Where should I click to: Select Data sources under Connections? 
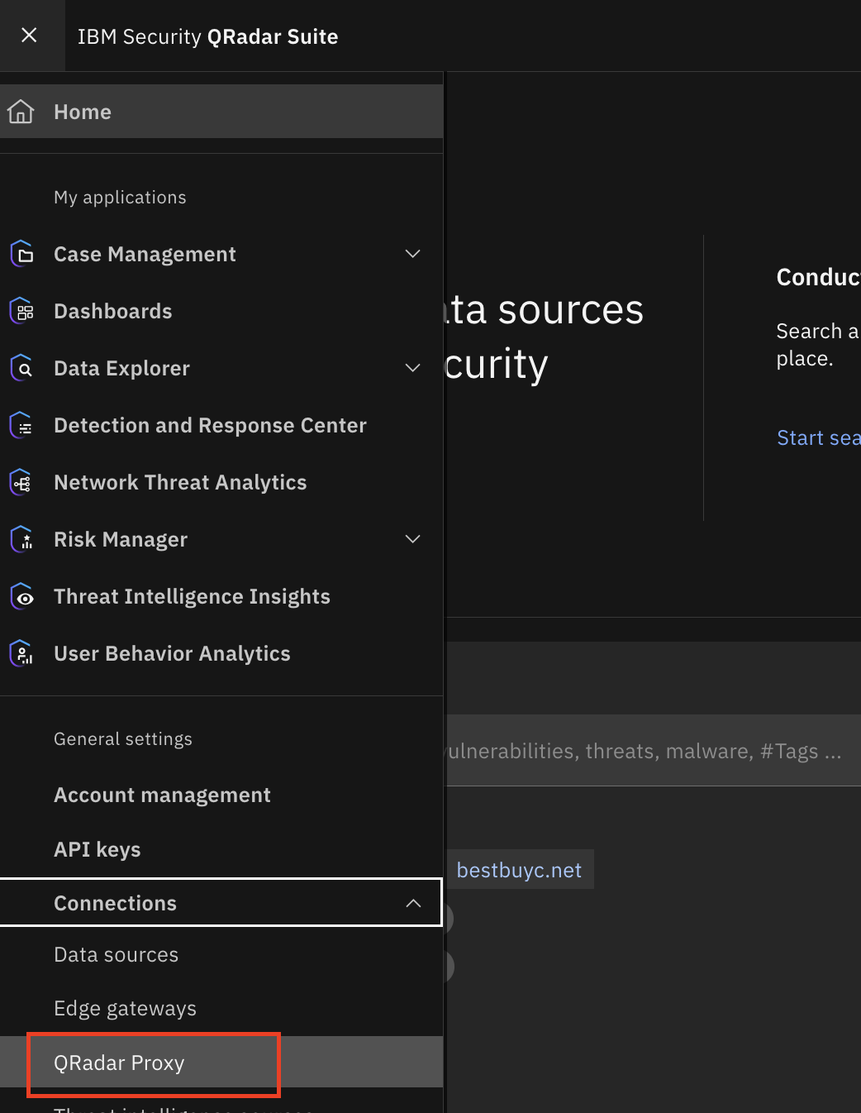(116, 954)
